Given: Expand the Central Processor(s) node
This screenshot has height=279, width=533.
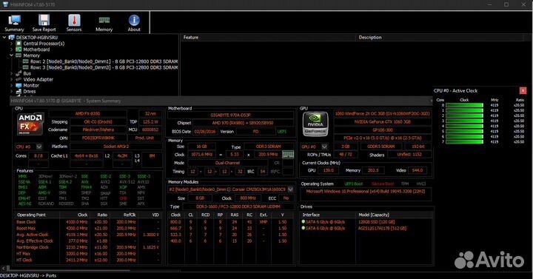Looking at the screenshot, I should tap(12, 44).
